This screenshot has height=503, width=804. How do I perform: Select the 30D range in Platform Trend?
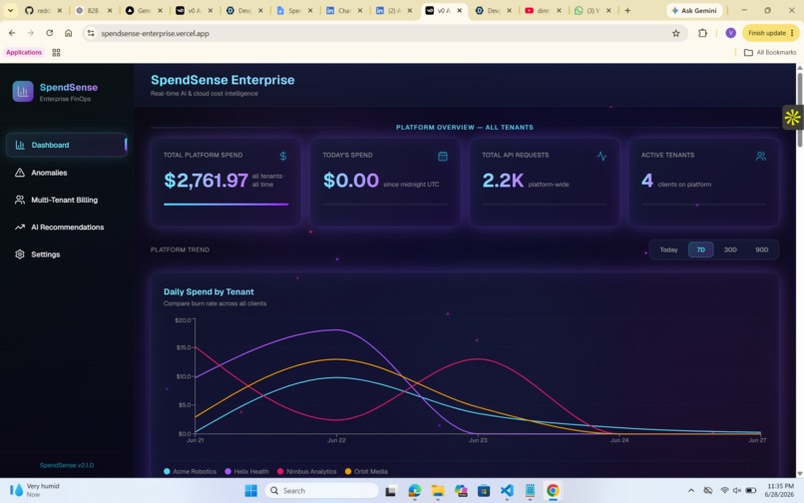(730, 250)
